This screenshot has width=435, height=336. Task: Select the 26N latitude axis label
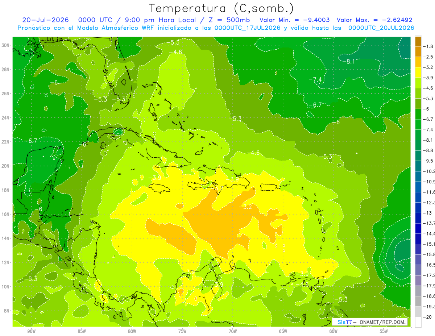click(x=6, y=94)
